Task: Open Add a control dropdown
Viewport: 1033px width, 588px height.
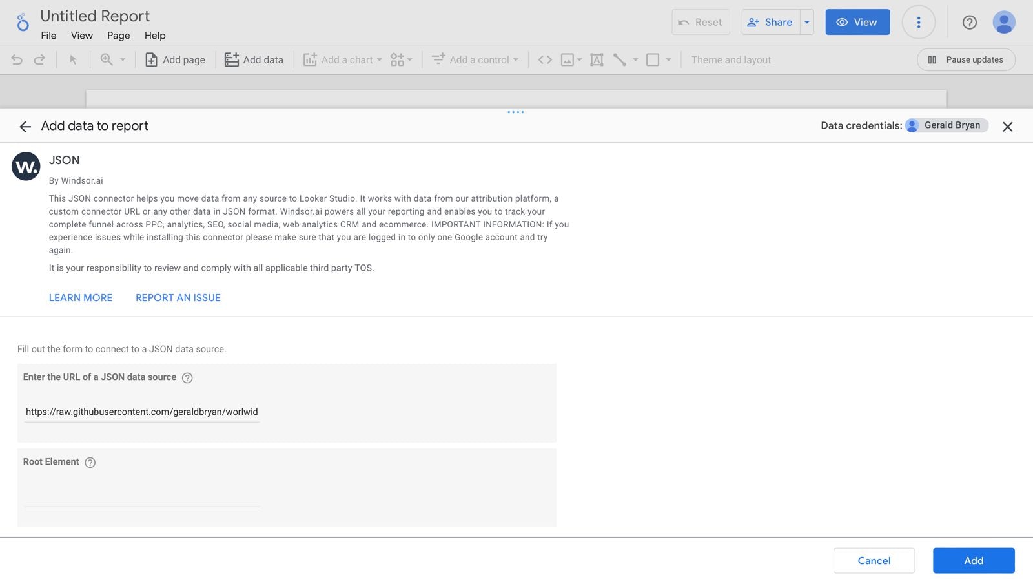Action: coord(475,59)
